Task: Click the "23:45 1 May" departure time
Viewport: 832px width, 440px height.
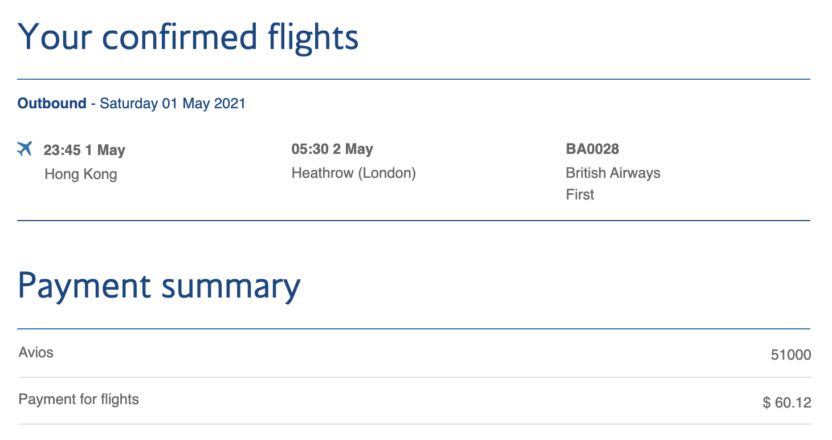Action: pos(84,150)
